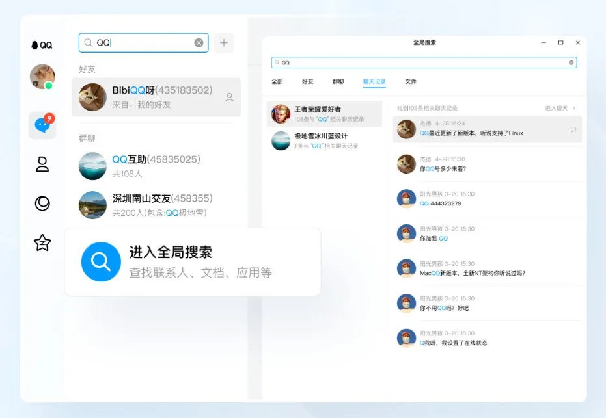606x418 pixels.
Task: Open the 进入全局搜索 option
Action: pyautogui.click(x=193, y=262)
